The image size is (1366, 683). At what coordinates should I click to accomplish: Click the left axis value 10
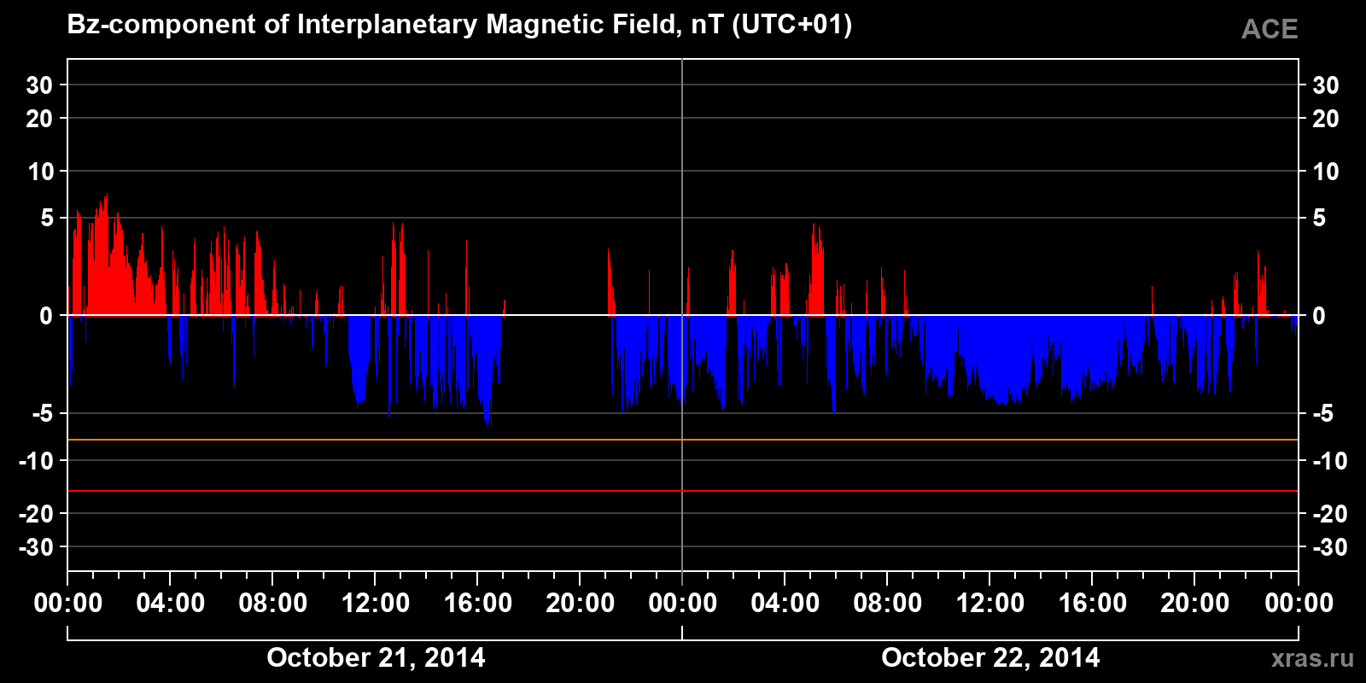tap(40, 172)
